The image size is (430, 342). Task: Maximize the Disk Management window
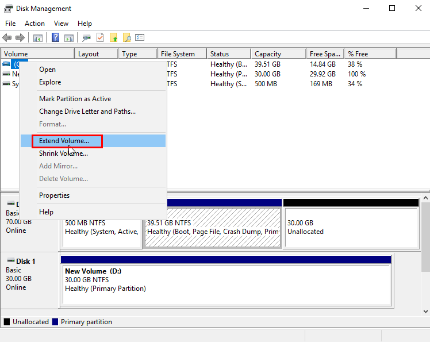point(392,8)
